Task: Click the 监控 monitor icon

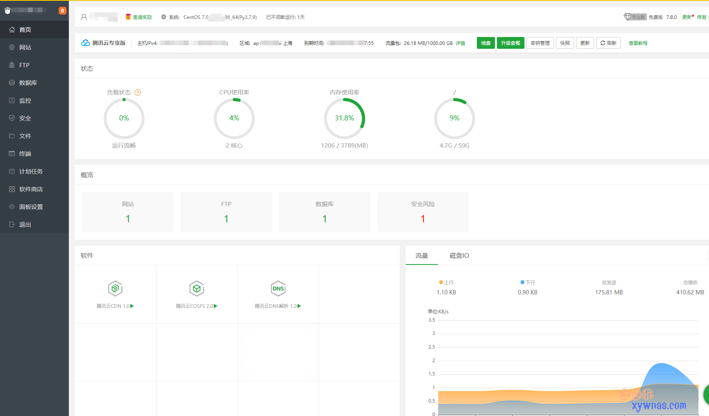Action: (12, 100)
